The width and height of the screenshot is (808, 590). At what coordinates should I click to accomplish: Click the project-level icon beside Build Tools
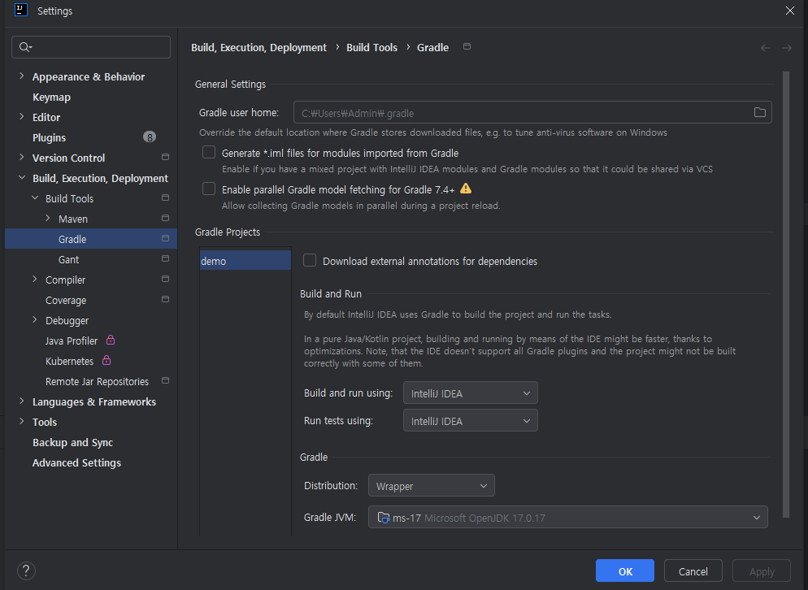point(165,197)
